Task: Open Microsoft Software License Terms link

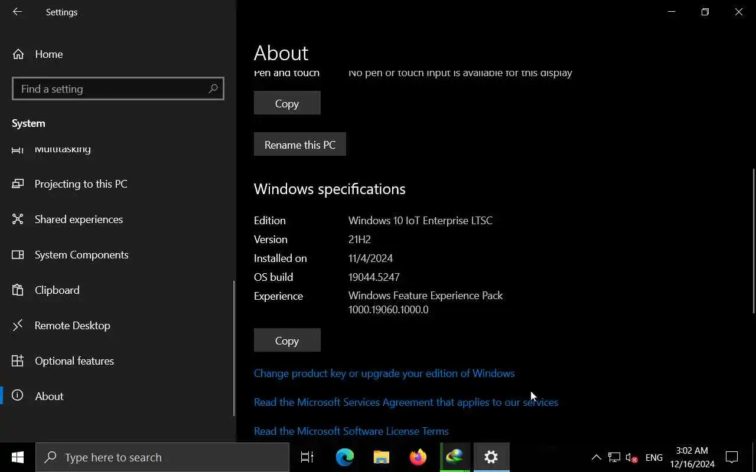Action: tap(351, 431)
